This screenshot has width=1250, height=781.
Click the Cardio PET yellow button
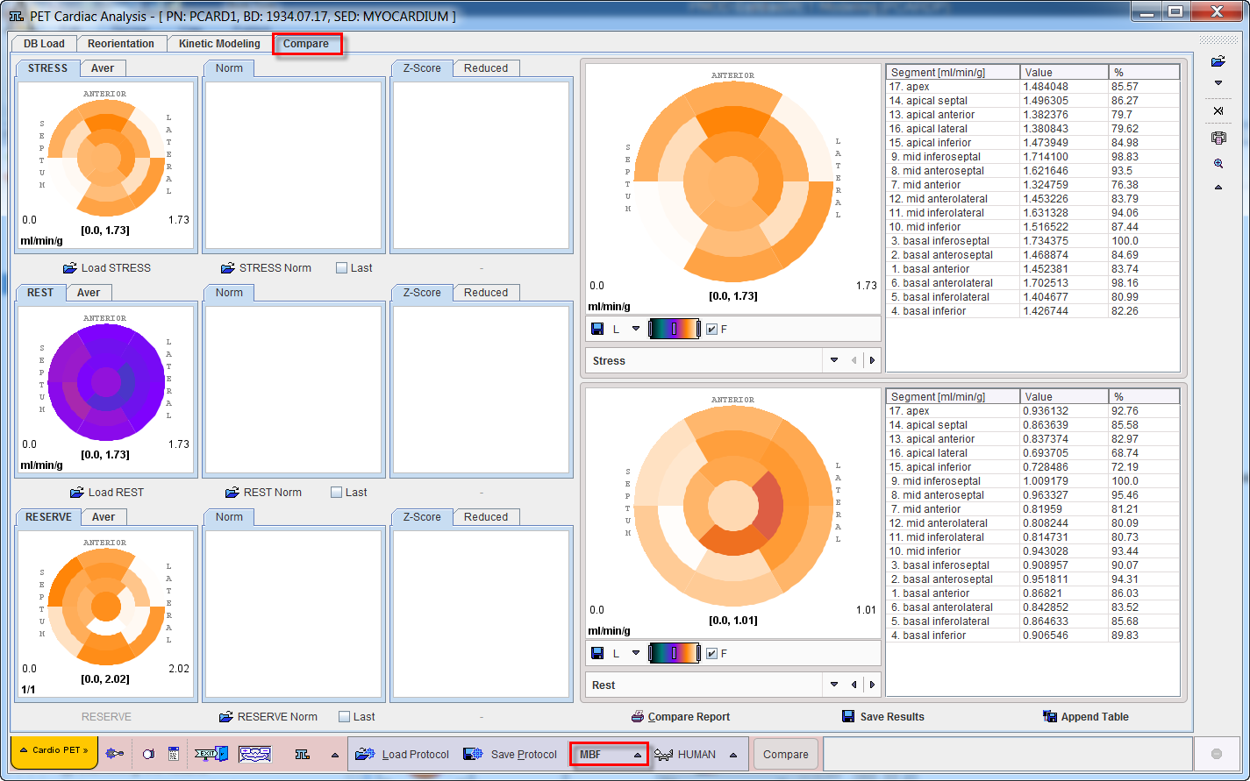point(54,751)
